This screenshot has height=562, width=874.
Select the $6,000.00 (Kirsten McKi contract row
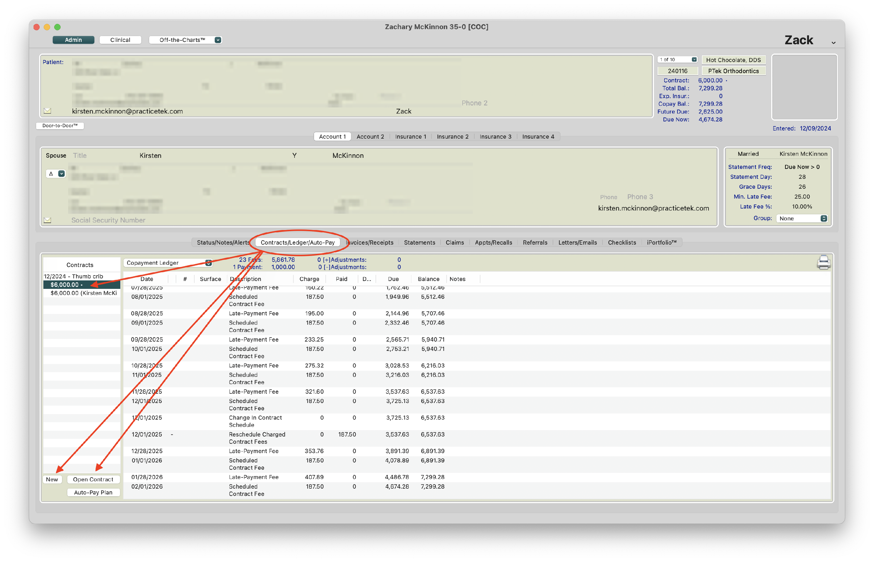(83, 293)
